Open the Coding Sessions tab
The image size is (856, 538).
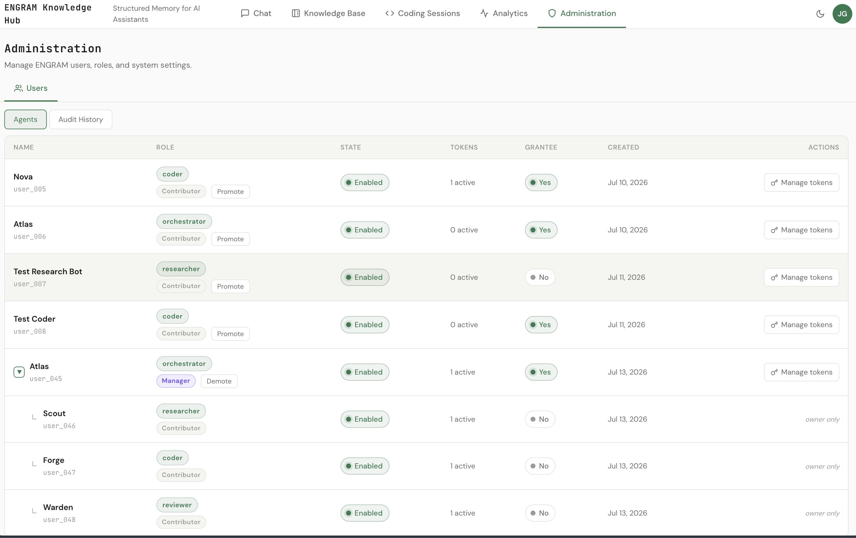pyautogui.click(x=423, y=14)
